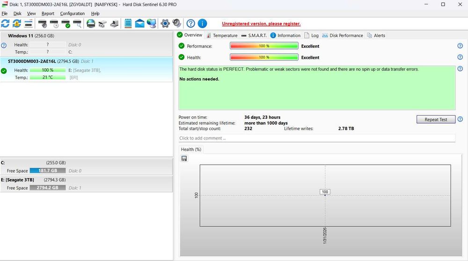Open the Report menu
The height and width of the screenshot is (261, 468).
pyautogui.click(x=48, y=14)
